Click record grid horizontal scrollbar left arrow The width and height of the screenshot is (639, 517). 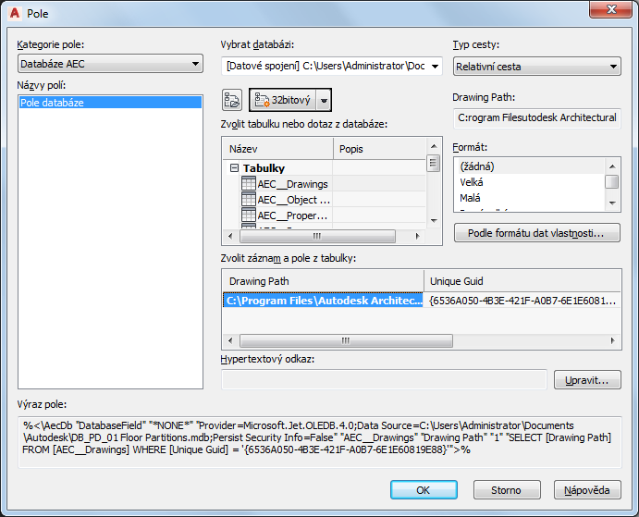230,340
